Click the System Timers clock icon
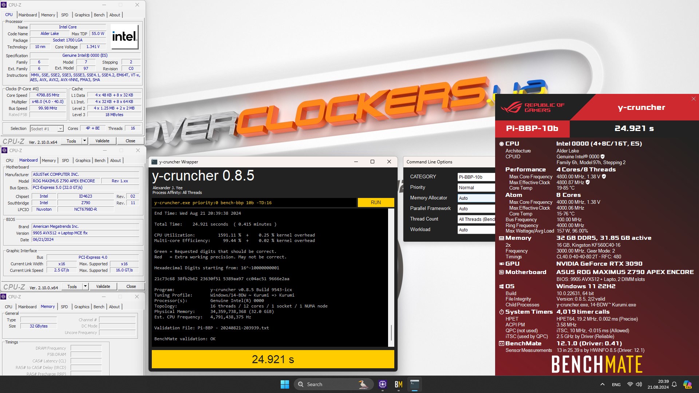The height and width of the screenshot is (393, 699). pyautogui.click(x=501, y=312)
